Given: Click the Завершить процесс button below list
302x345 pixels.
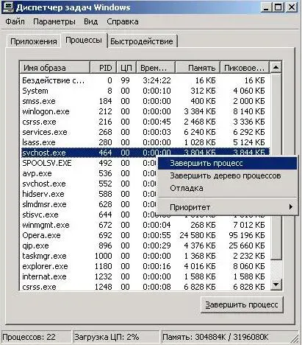Looking at the screenshot, I should point(242,304).
